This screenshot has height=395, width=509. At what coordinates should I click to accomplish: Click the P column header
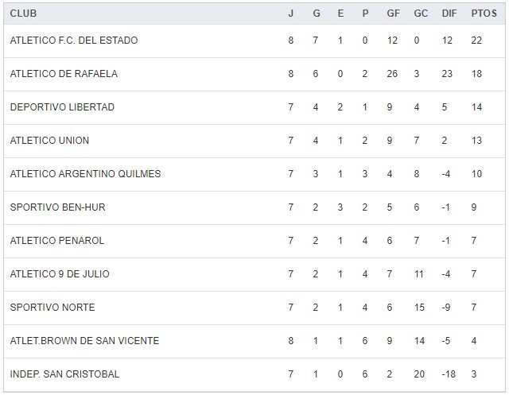coord(365,14)
